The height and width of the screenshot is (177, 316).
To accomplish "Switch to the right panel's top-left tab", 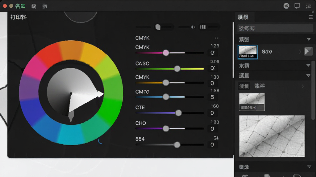I will (245, 17).
